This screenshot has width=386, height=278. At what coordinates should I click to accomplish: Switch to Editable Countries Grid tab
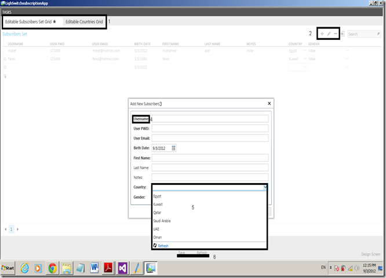[x=84, y=21]
